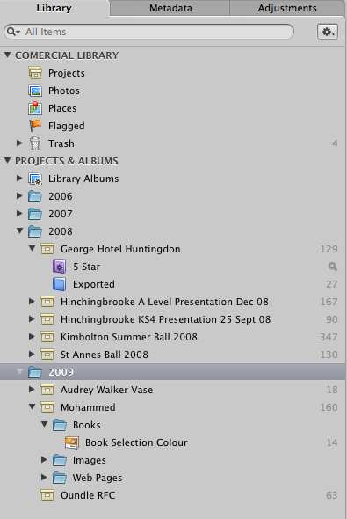
Task: Click the 2006 folder icon
Action: 35,196
